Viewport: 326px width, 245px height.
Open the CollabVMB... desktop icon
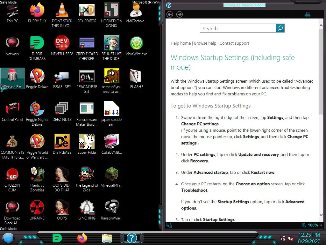pyautogui.click(x=111, y=144)
